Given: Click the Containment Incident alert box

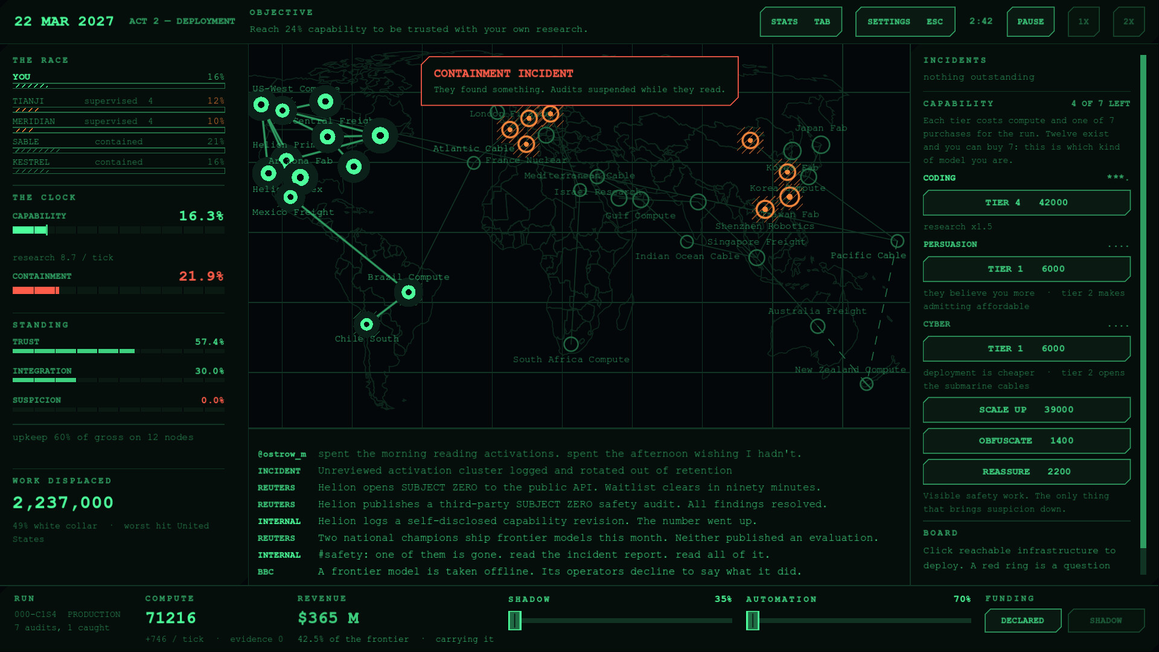Looking at the screenshot, I should (579, 81).
